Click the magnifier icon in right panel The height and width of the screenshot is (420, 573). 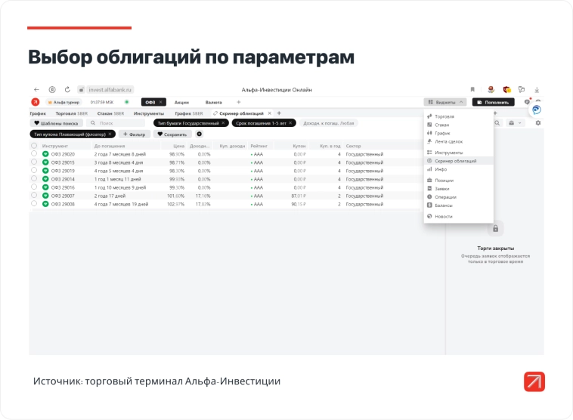click(497, 123)
